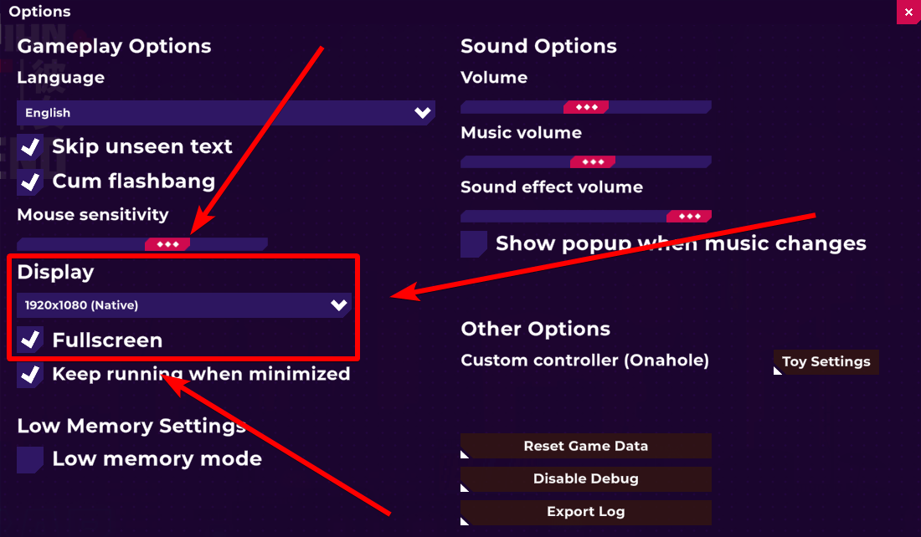
Task: Open Toy Settings
Action: point(826,361)
